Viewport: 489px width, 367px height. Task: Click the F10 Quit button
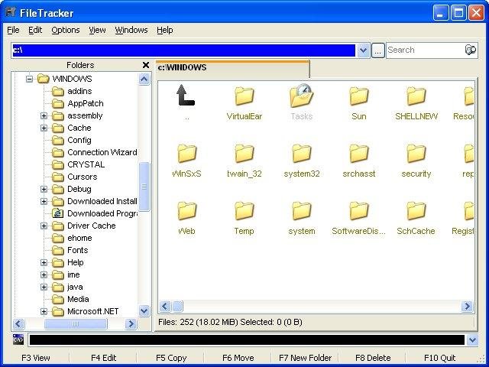pyautogui.click(x=440, y=358)
